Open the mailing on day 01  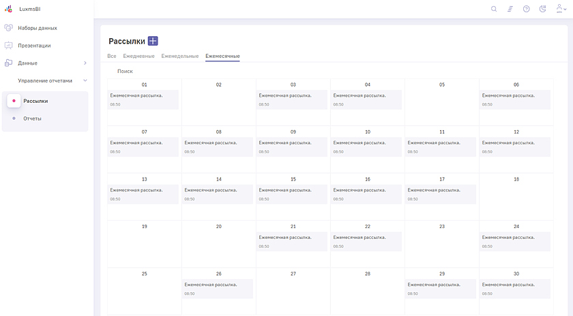click(x=144, y=99)
